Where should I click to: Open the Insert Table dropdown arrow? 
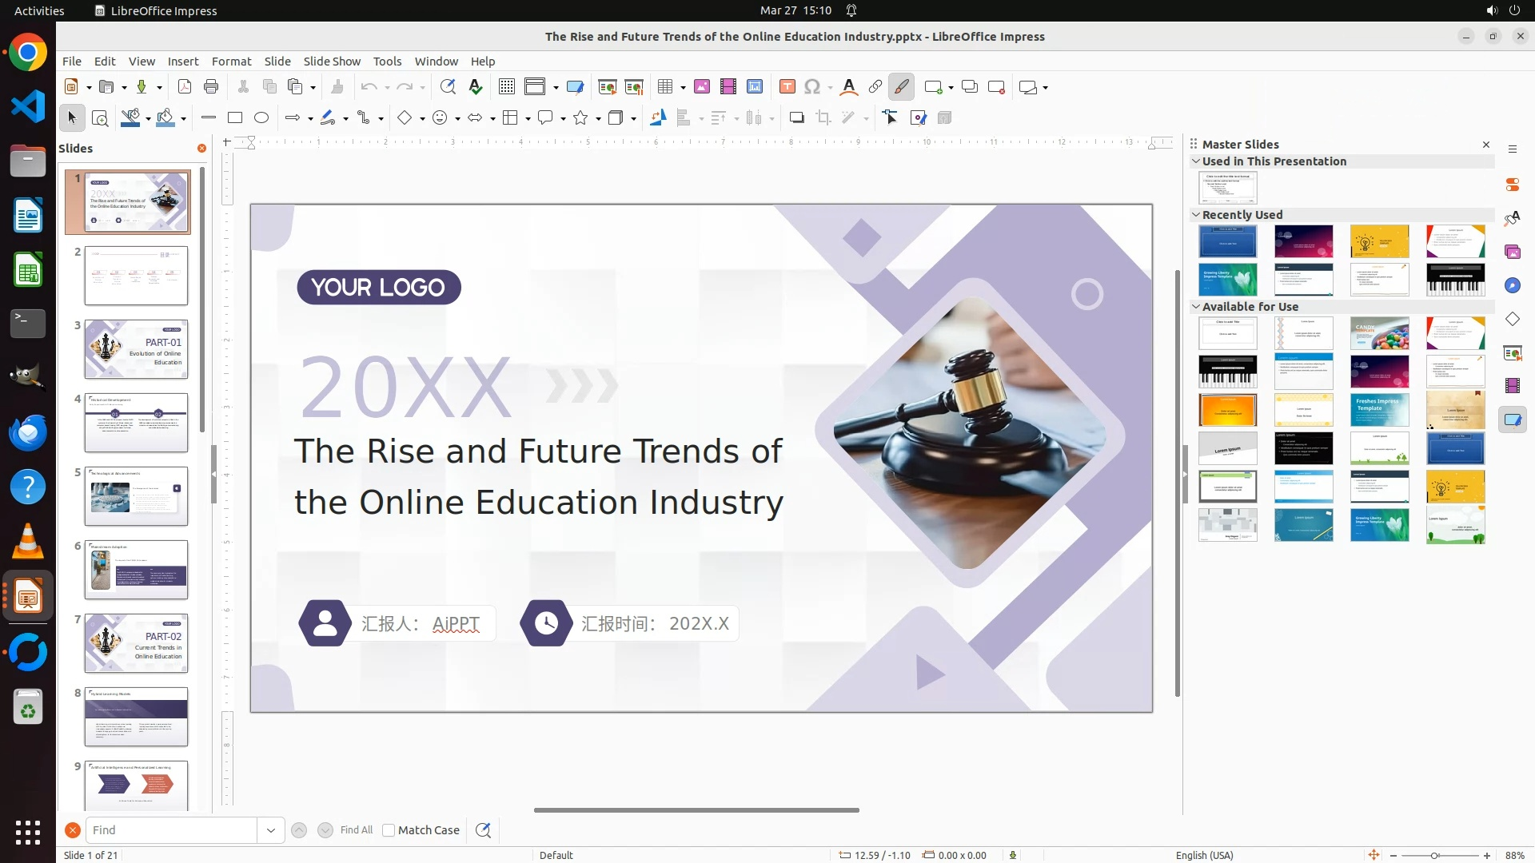(x=684, y=88)
